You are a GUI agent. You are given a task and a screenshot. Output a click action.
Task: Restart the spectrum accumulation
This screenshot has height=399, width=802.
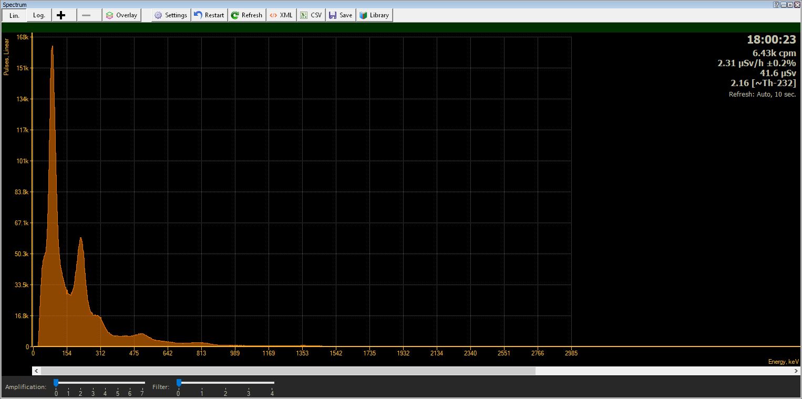[209, 15]
